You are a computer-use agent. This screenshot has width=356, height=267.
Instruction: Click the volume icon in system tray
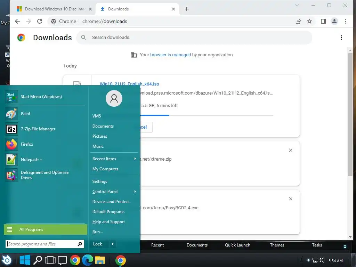tap(322, 260)
